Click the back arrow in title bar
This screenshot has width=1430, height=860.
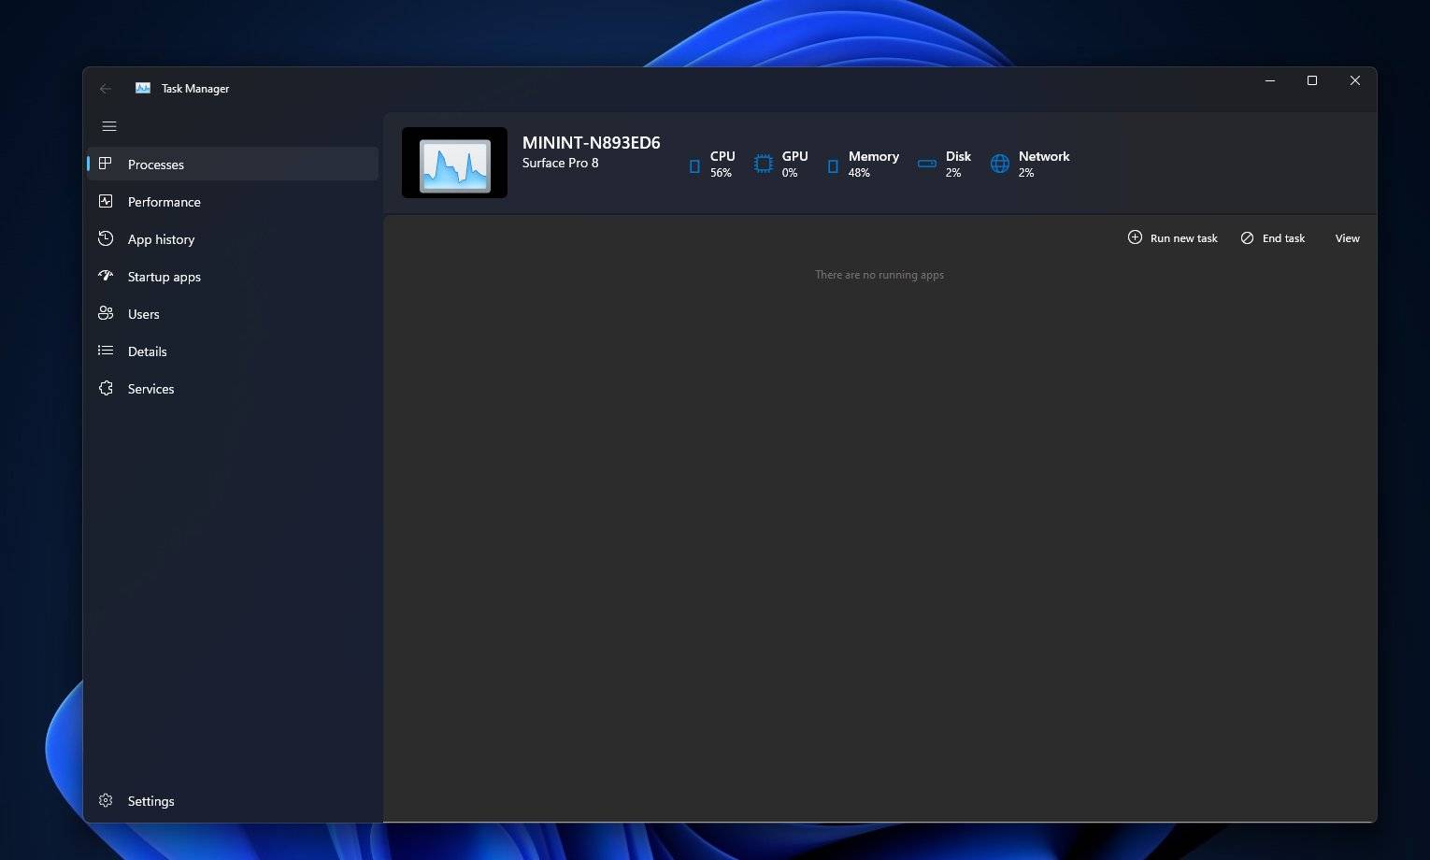point(106,88)
